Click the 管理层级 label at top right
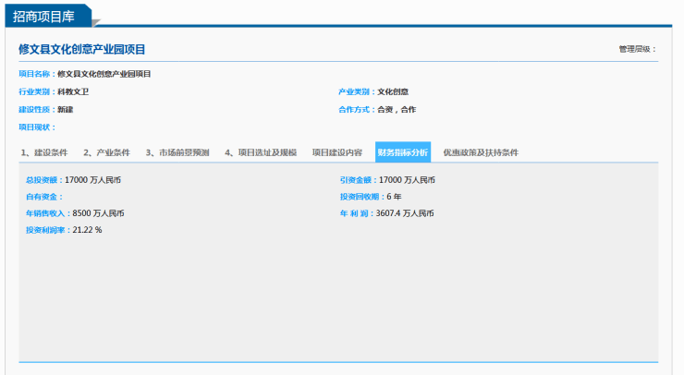684x375 pixels. (x=637, y=49)
